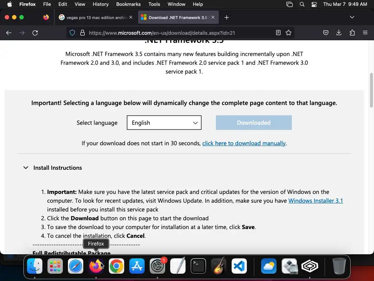
Task: Open Boot Camp Assistant in dock
Action: point(289,266)
